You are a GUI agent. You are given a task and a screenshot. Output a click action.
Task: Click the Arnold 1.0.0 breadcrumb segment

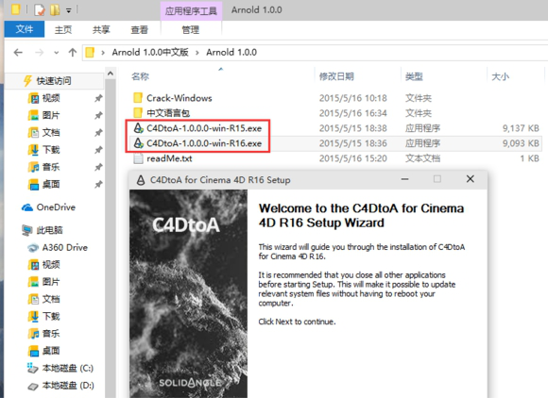coord(231,52)
